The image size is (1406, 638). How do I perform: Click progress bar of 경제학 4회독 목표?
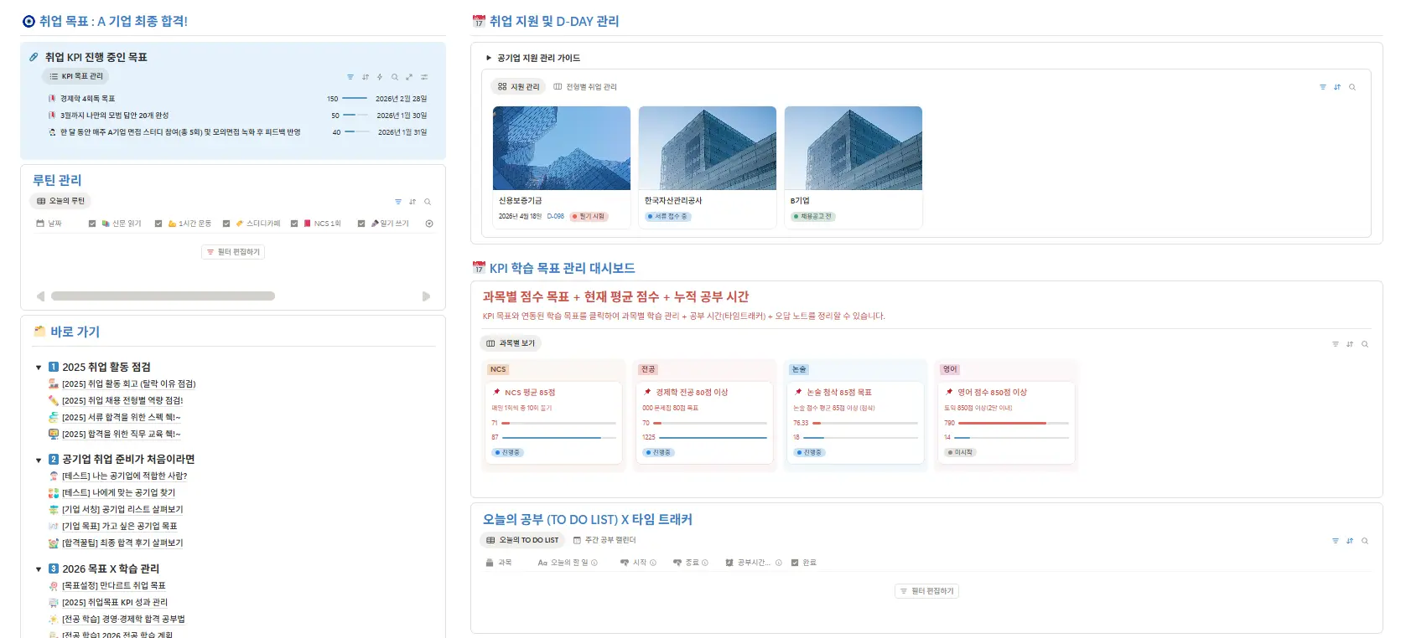point(355,99)
